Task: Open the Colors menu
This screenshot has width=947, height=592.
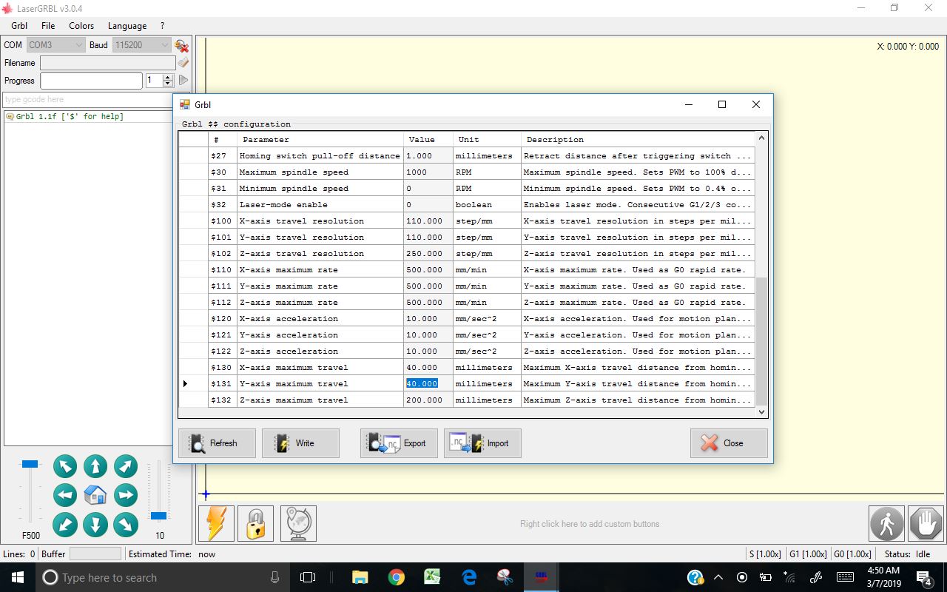Action: 81,26
